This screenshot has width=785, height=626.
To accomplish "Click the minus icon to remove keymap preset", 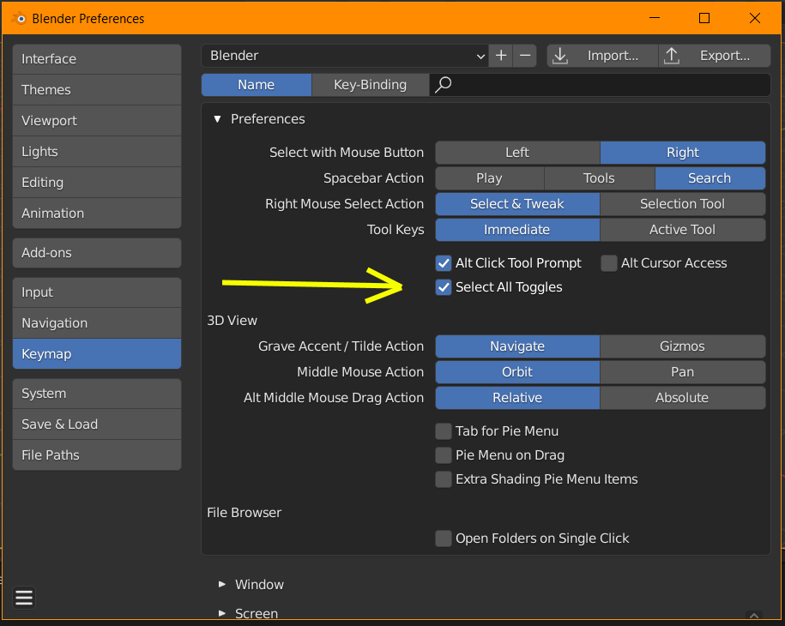I will [x=526, y=56].
